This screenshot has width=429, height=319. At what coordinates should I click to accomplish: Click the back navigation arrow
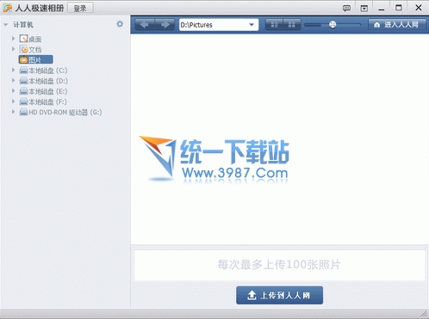tap(145, 25)
